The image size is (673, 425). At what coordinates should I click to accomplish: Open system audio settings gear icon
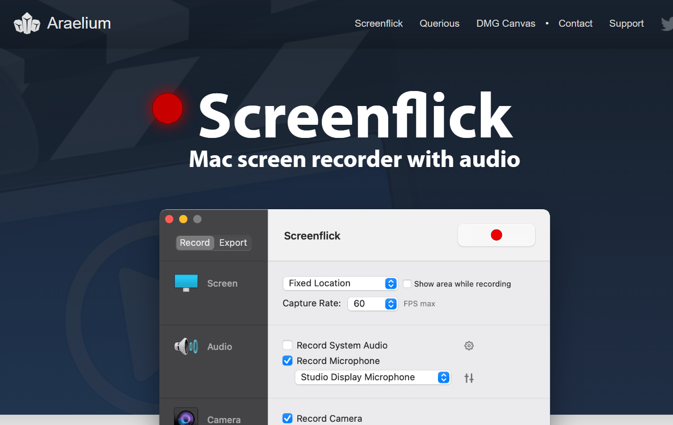(469, 346)
